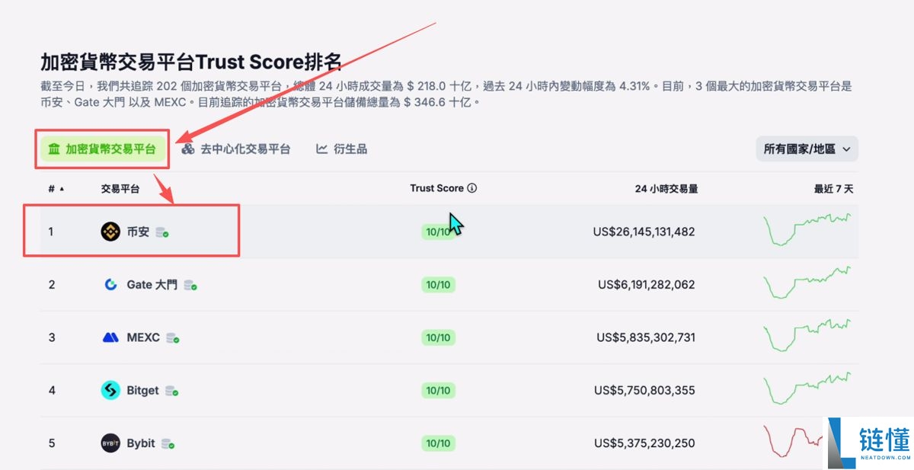Image resolution: width=914 pixels, height=470 pixels.
Task: Click the Trust Score info icon
Action: (472, 188)
